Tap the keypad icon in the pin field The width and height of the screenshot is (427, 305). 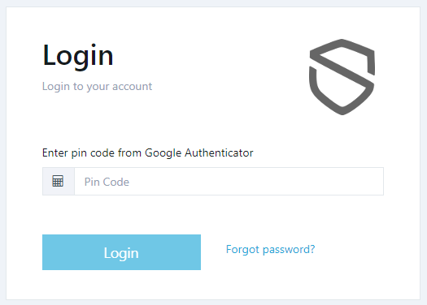tap(58, 181)
